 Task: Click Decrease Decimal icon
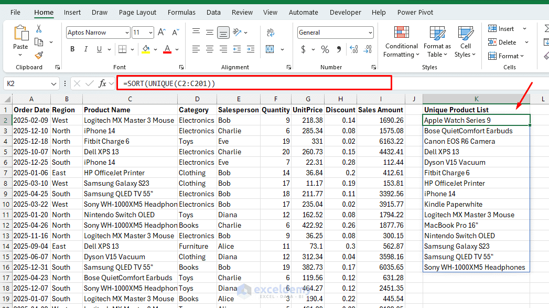coord(367,49)
